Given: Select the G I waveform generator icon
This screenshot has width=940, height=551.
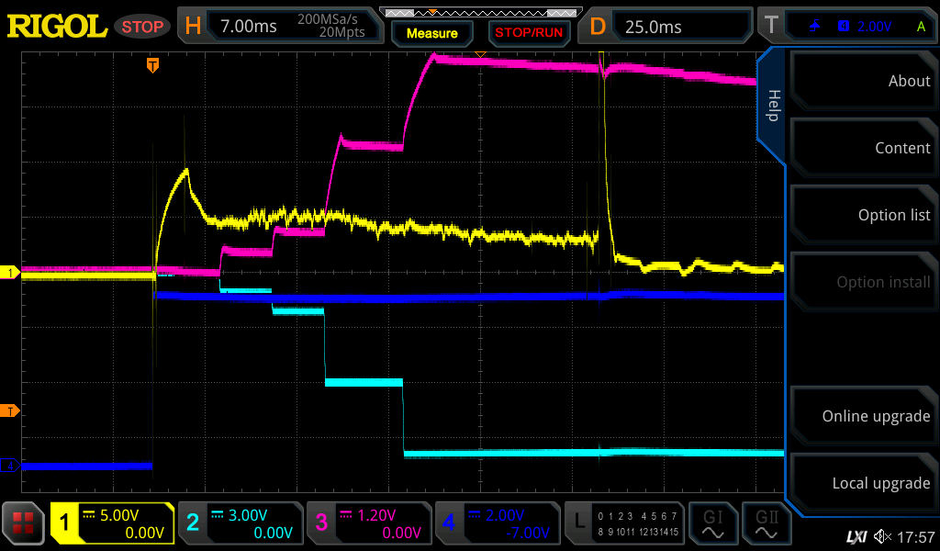Looking at the screenshot, I should 713,523.
